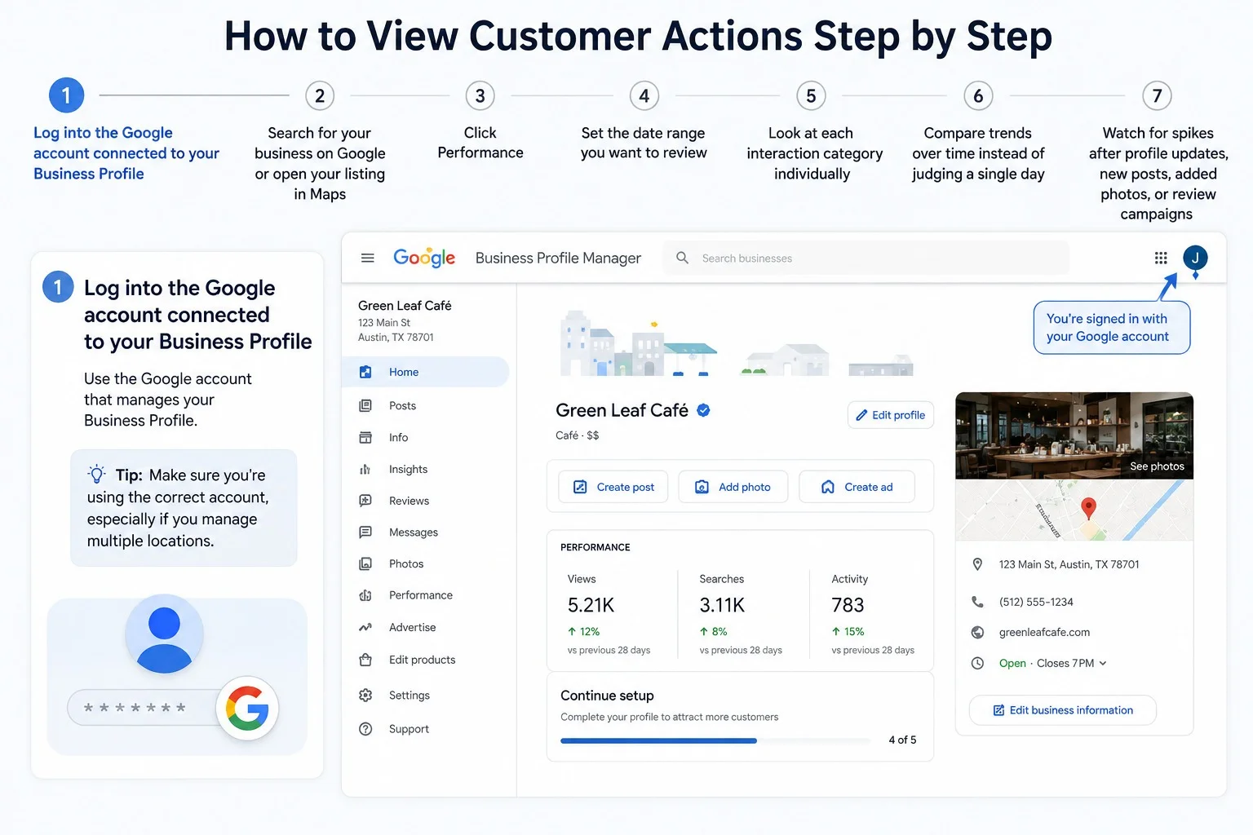Open the greenleafcafe.com website link
The width and height of the screenshot is (1253, 835).
[1044, 632]
